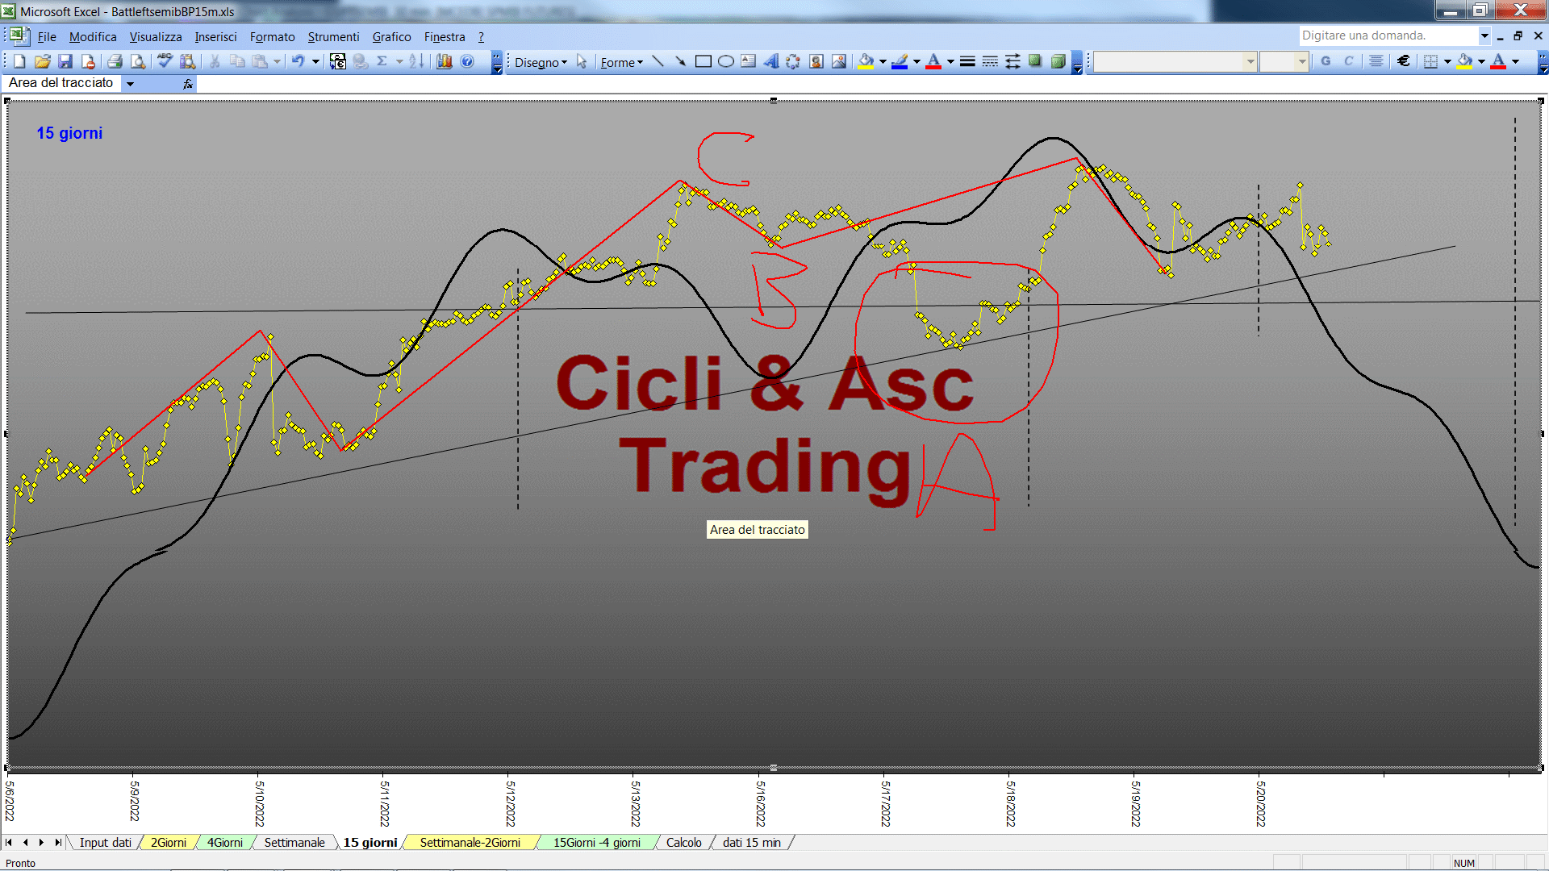This screenshot has height=871, width=1549.
Task: Select the Arrow drawing tool
Action: [680, 61]
